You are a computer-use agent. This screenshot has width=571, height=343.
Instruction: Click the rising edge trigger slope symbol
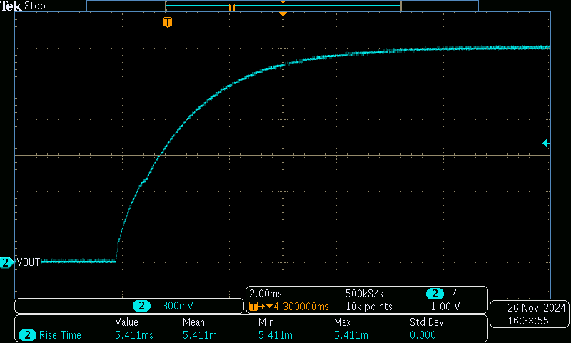[455, 294]
